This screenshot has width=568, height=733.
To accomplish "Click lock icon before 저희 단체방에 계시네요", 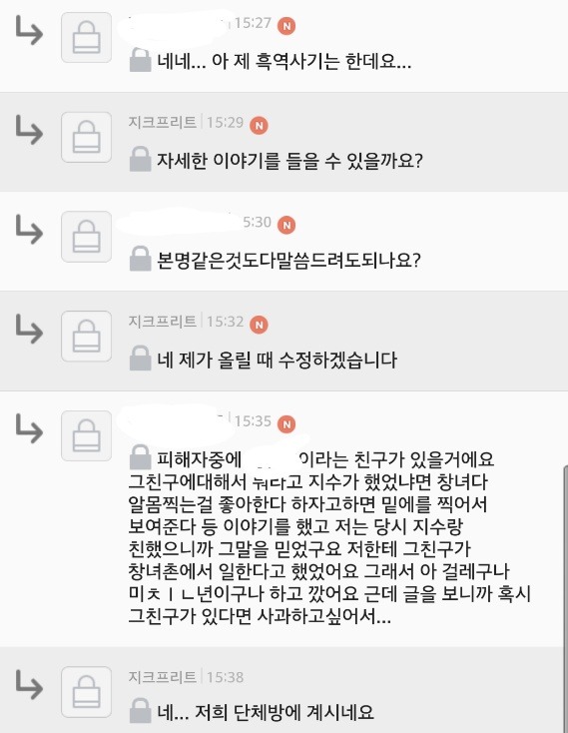I will 140,711.
